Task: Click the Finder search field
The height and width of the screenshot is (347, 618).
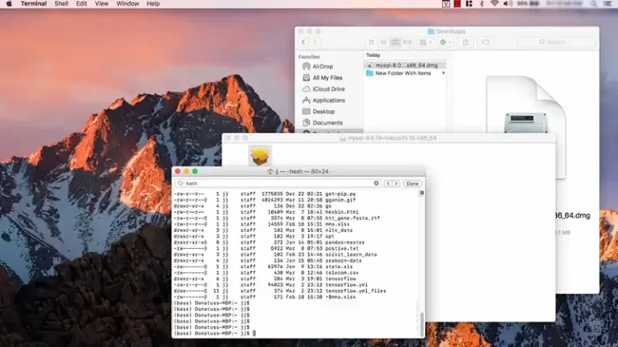Action: (556, 42)
